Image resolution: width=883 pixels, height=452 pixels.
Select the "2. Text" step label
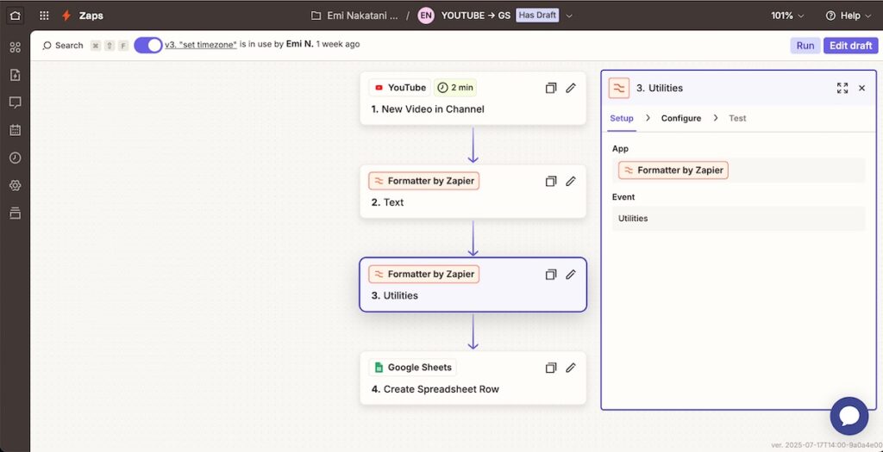387,202
